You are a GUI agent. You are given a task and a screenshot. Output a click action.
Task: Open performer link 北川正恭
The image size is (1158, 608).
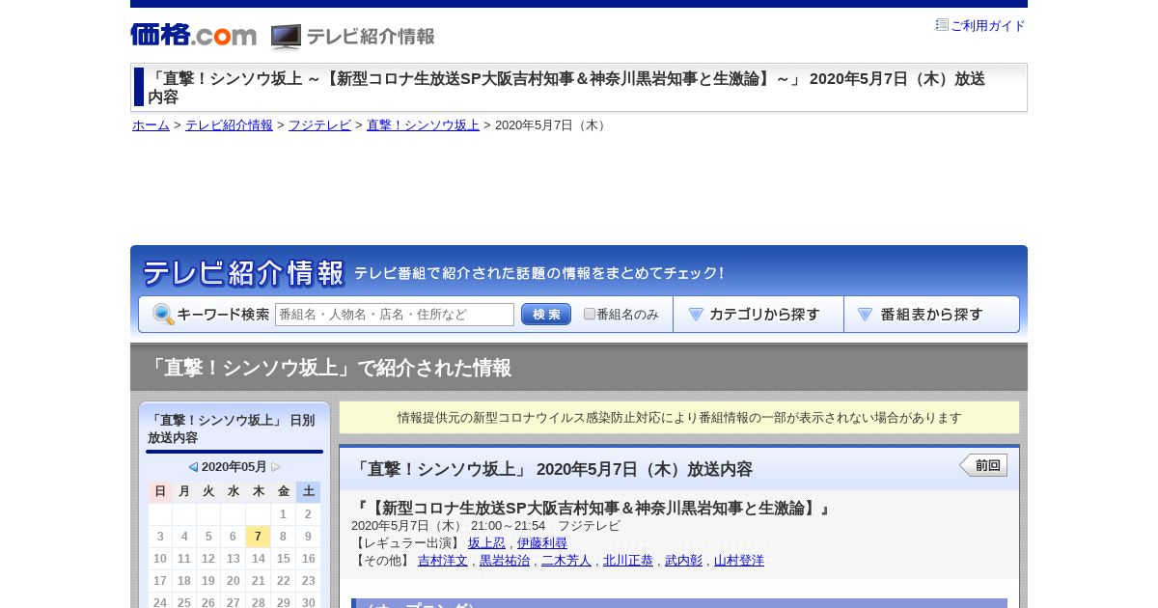[628, 561]
